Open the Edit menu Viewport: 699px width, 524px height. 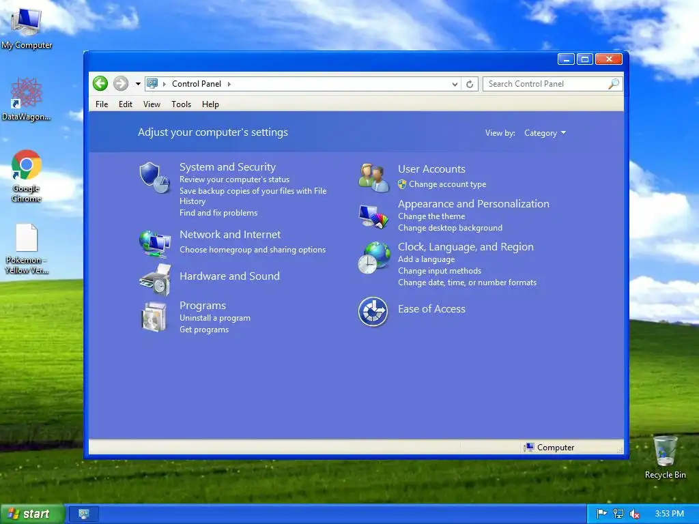(x=126, y=104)
